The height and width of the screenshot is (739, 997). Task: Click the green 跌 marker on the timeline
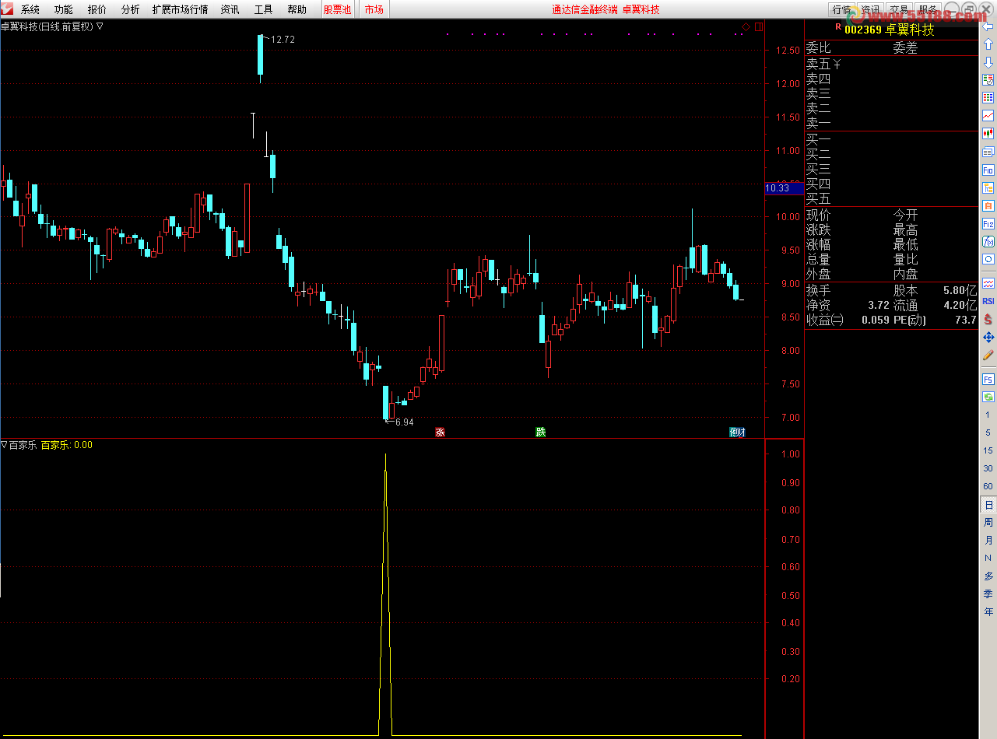pyautogui.click(x=540, y=432)
